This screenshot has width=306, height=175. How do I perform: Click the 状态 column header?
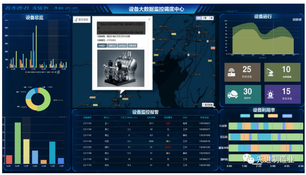(x=185, y=117)
